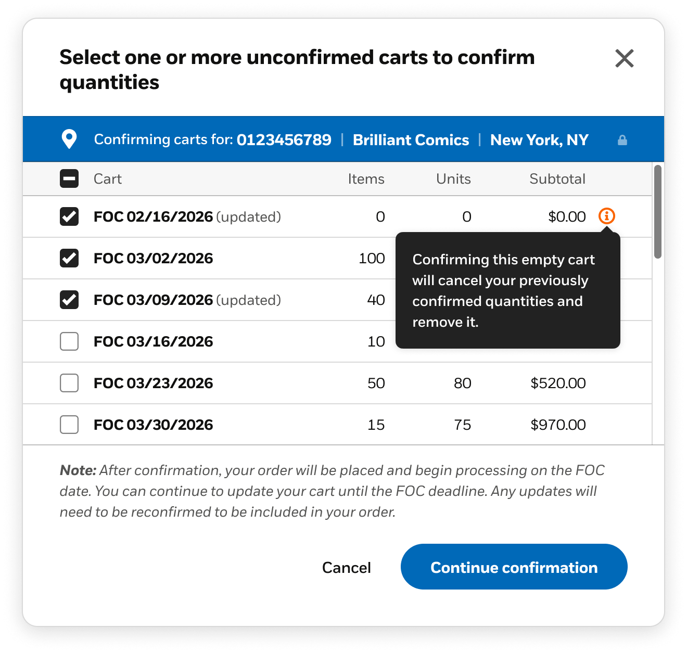Click the FOC 03/30/2026 cart name
The height and width of the screenshot is (653, 687).
(154, 425)
